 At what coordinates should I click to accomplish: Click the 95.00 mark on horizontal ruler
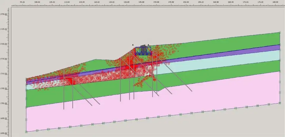point(22,2)
